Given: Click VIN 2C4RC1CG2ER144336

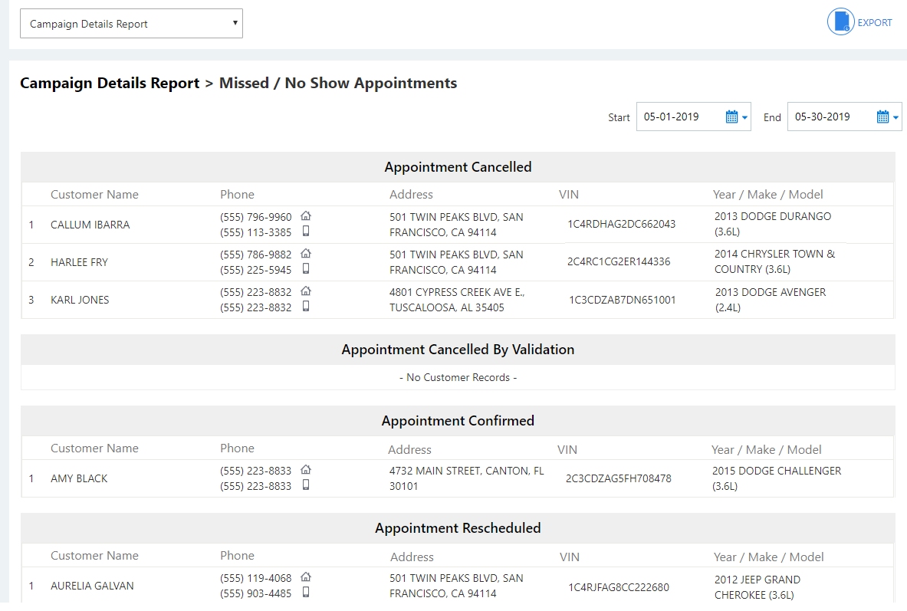Looking at the screenshot, I should tap(619, 261).
